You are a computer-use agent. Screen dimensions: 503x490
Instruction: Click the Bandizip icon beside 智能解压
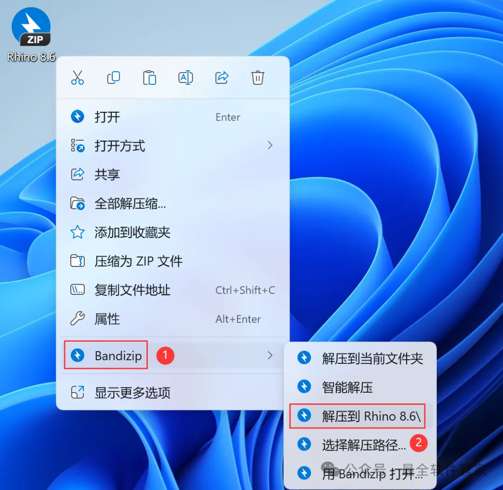(x=304, y=387)
